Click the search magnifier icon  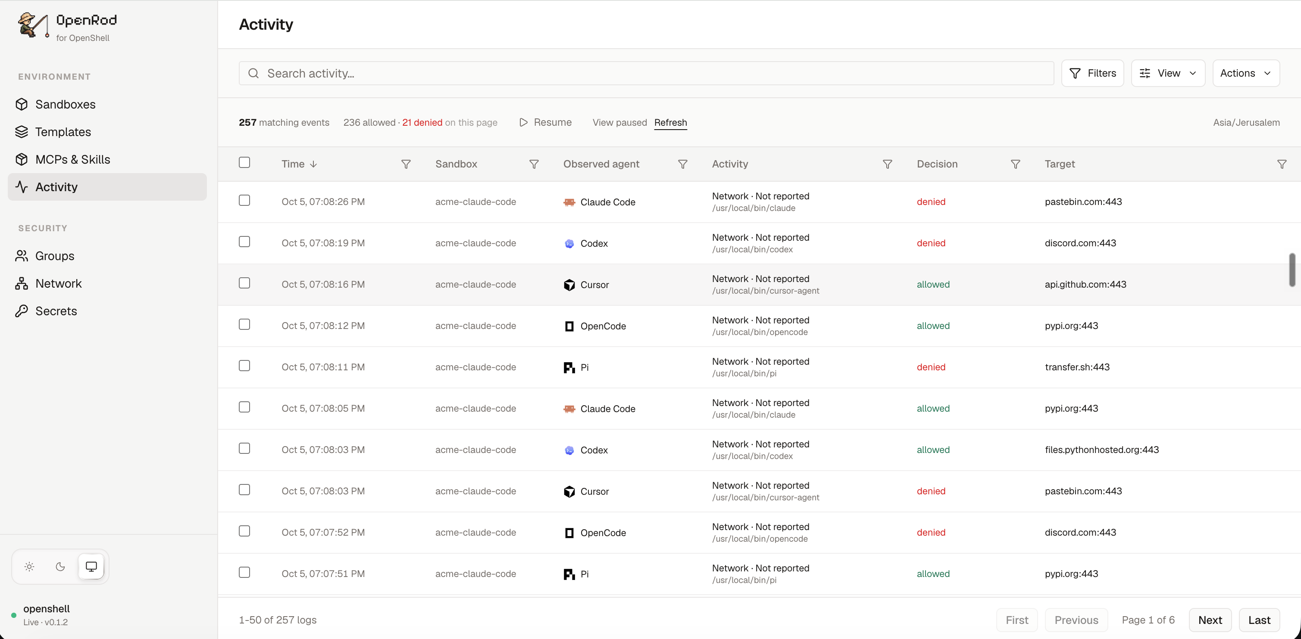253,74
